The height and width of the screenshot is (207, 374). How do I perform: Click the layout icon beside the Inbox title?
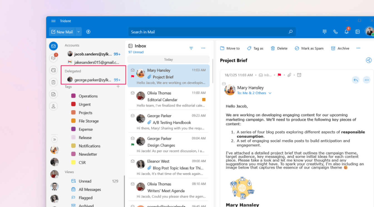[130, 46]
